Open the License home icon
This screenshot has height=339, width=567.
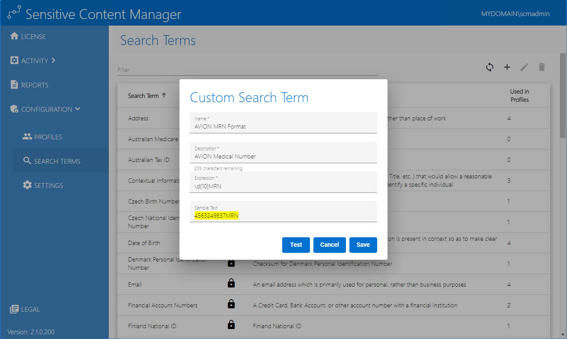coord(14,36)
